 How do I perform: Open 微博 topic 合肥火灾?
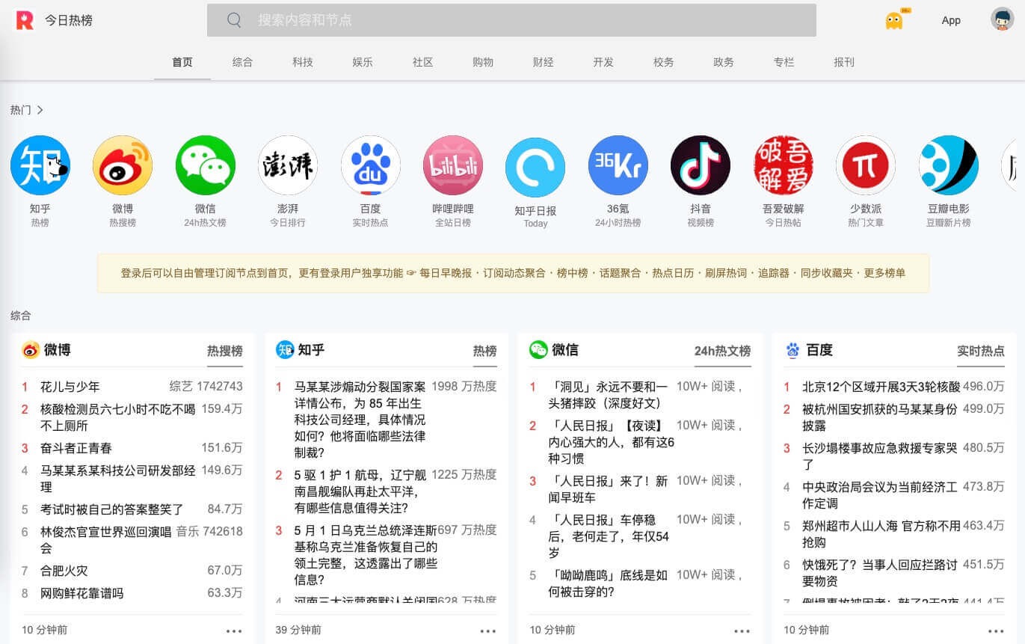(x=64, y=571)
